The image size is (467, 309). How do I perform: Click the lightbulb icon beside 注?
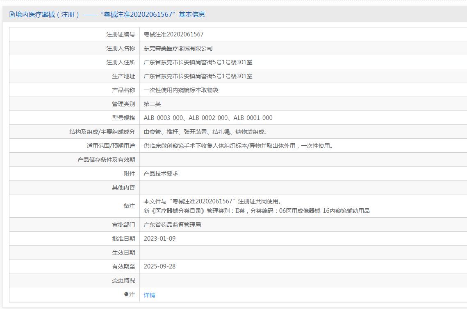pos(126,294)
